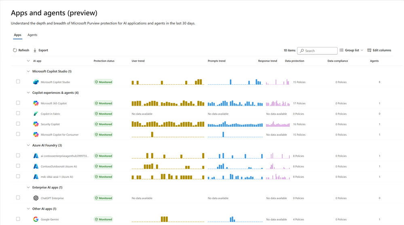The width and height of the screenshot is (404, 225).
Task: Click the Microsoft 365 Copilot icon
Action: tap(36, 103)
